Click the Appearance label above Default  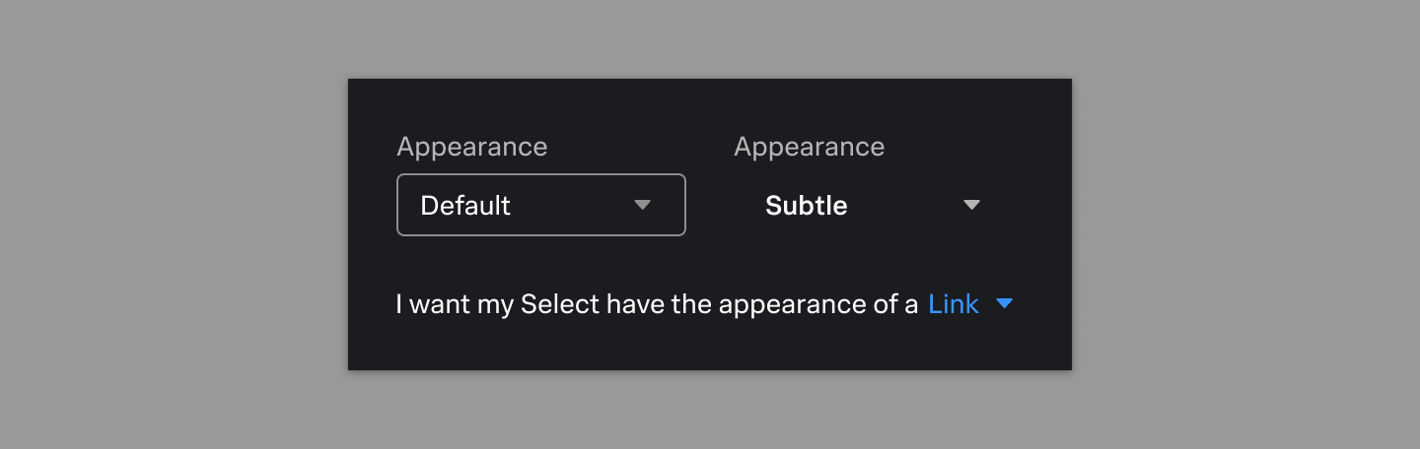pyautogui.click(x=471, y=147)
